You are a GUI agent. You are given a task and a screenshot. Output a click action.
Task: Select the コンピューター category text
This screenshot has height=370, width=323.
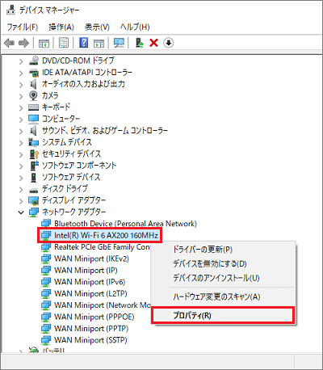[61, 119]
